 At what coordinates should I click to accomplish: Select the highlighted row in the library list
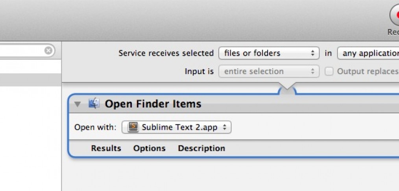coord(31,80)
